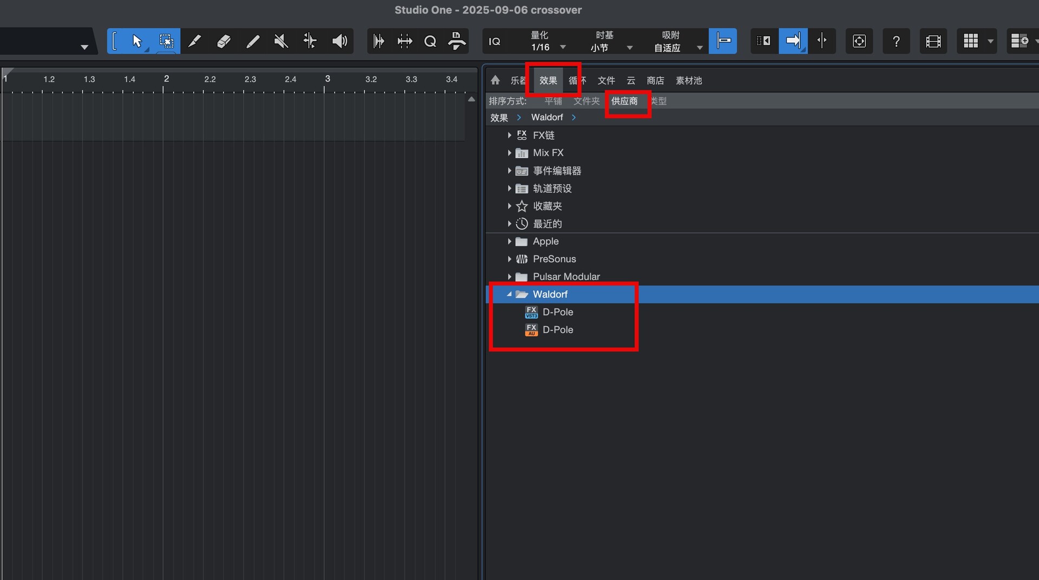Open the top-left dropdown arrow

click(84, 47)
